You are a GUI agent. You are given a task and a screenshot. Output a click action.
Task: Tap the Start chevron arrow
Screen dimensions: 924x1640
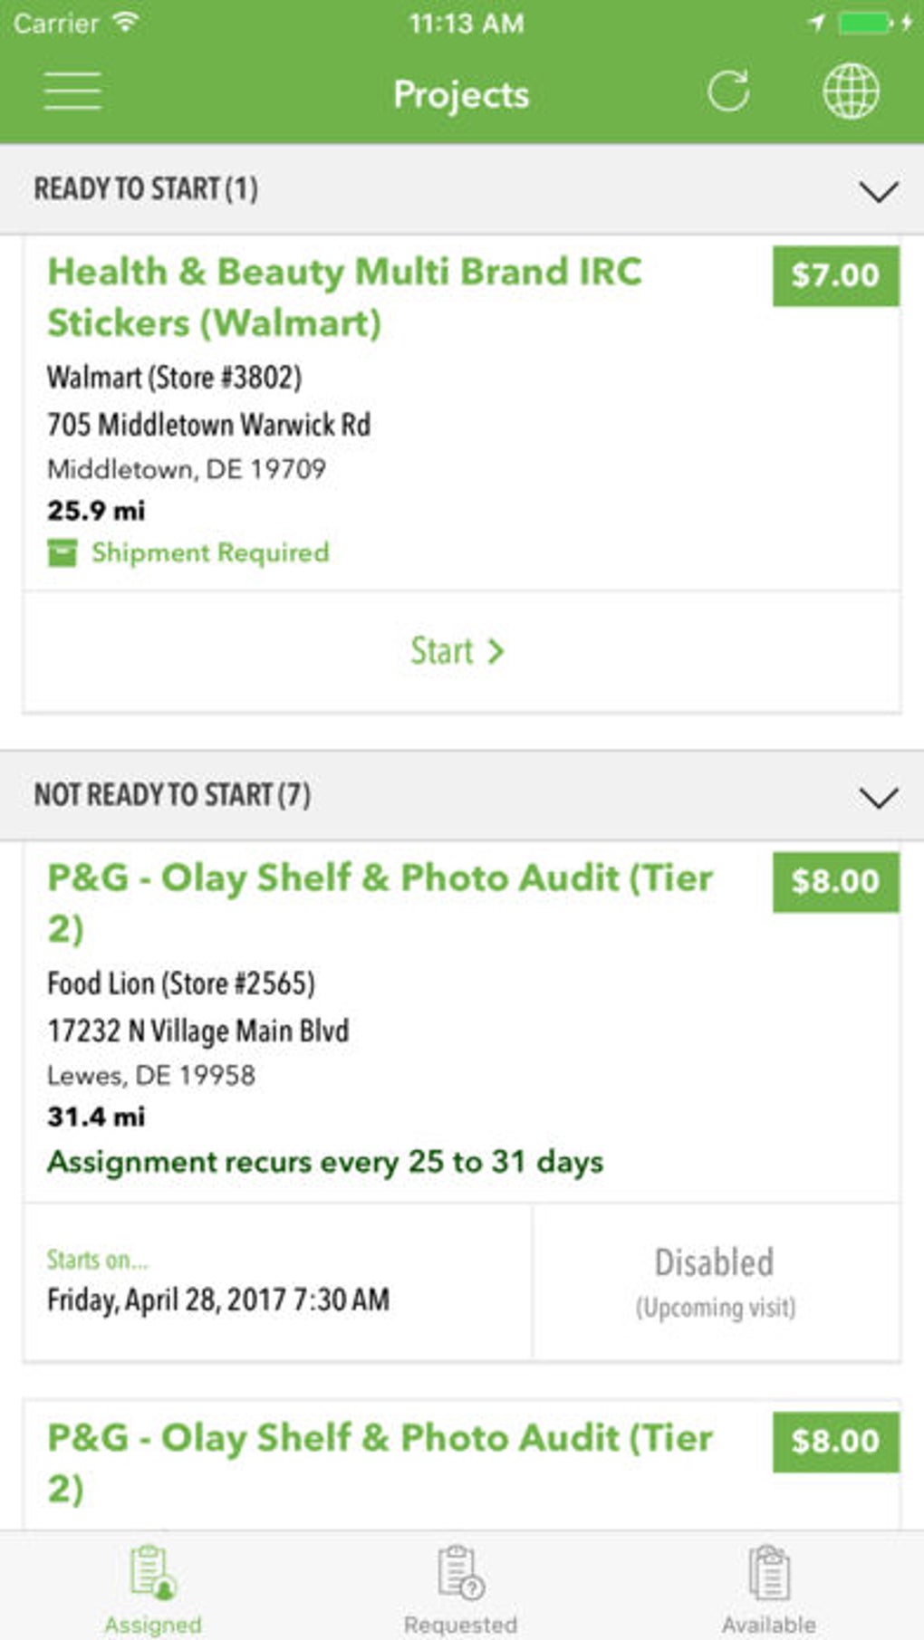point(495,651)
